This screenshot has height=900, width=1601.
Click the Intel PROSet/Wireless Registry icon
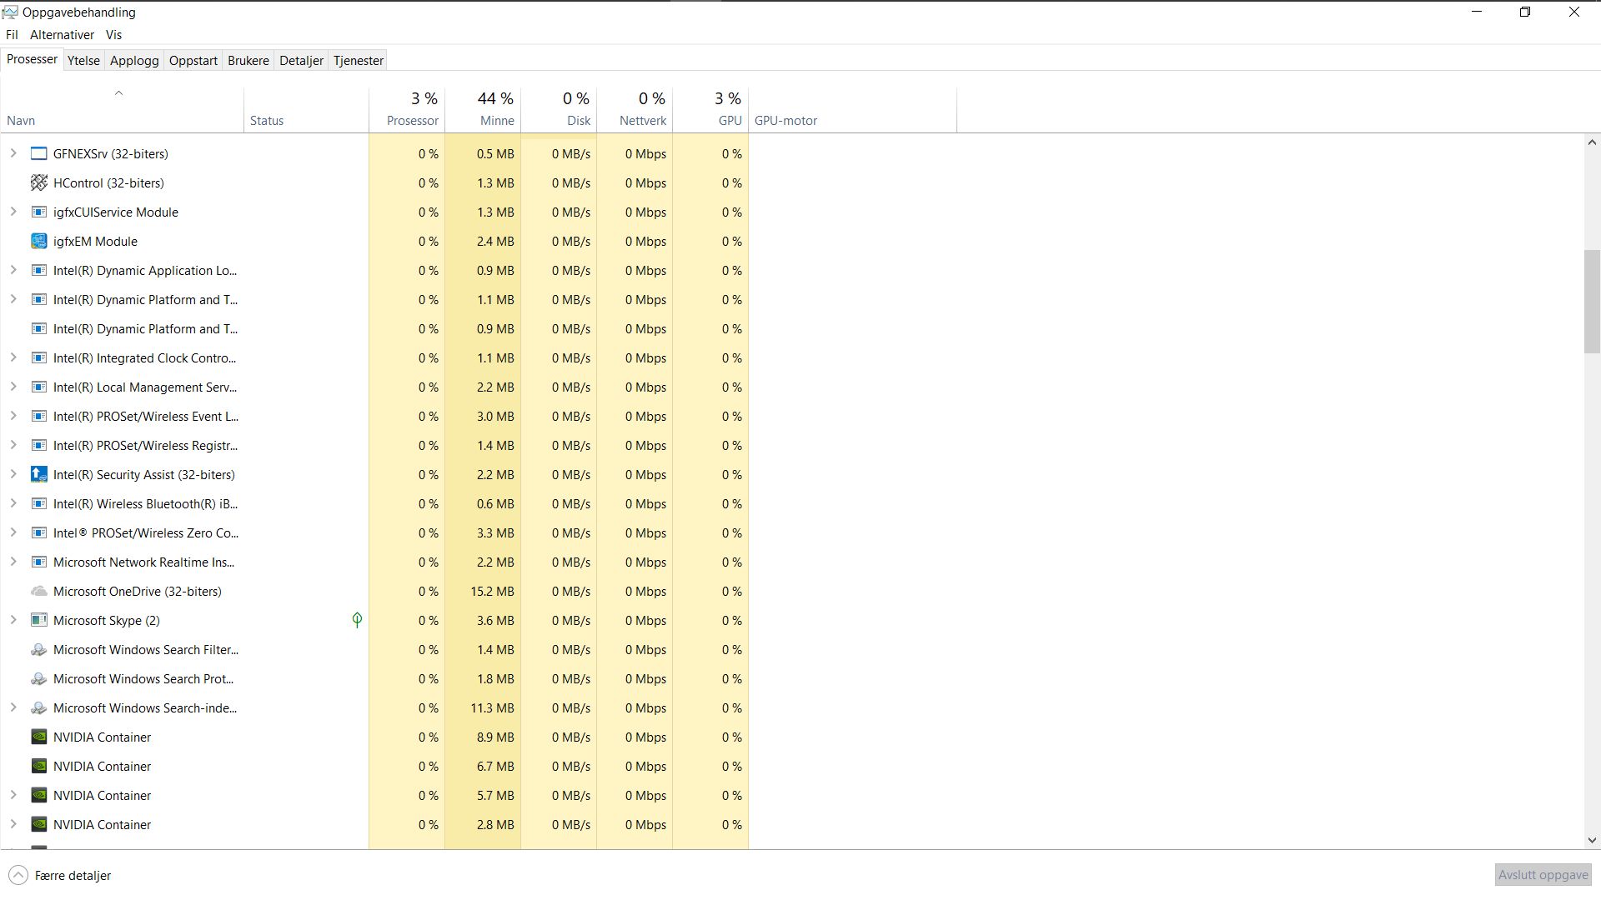point(38,445)
